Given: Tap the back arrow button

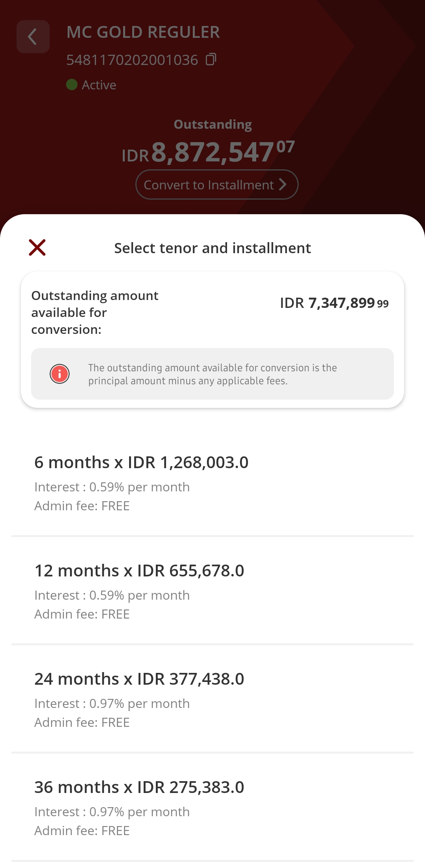Looking at the screenshot, I should (x=33, y=37).
